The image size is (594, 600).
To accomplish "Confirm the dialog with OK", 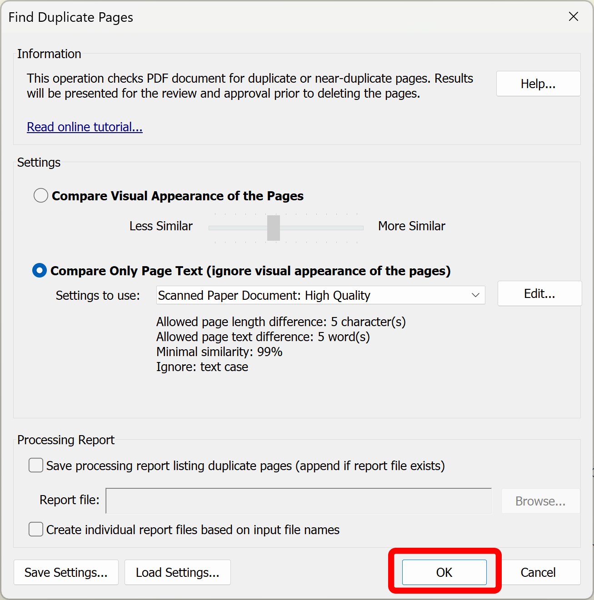I will pos(444,572).
